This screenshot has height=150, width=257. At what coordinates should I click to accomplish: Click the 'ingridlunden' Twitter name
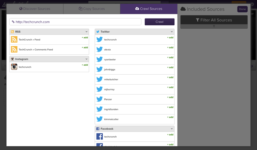111,109
